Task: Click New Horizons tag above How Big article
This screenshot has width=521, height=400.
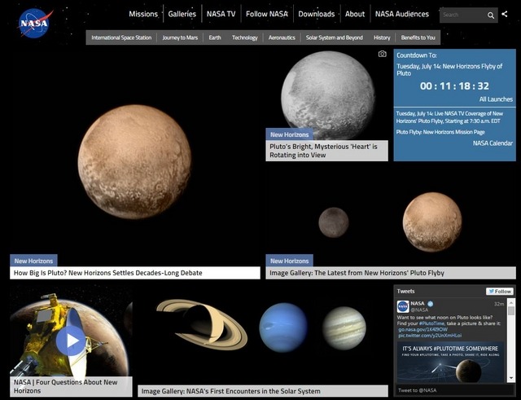Action: coord(33,261)
